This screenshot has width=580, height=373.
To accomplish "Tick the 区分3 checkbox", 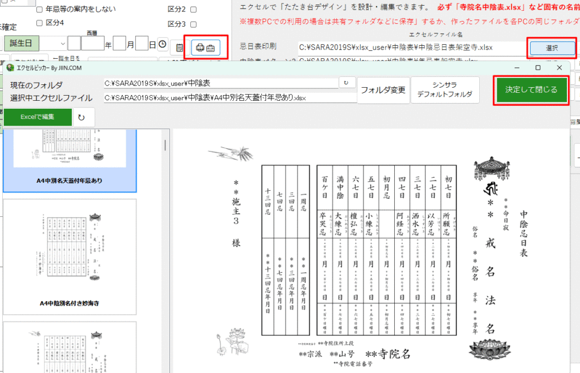I will [194, 24].
